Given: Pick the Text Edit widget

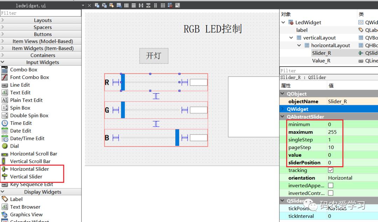Looking at the screenshot, I should tap(20, 93).
